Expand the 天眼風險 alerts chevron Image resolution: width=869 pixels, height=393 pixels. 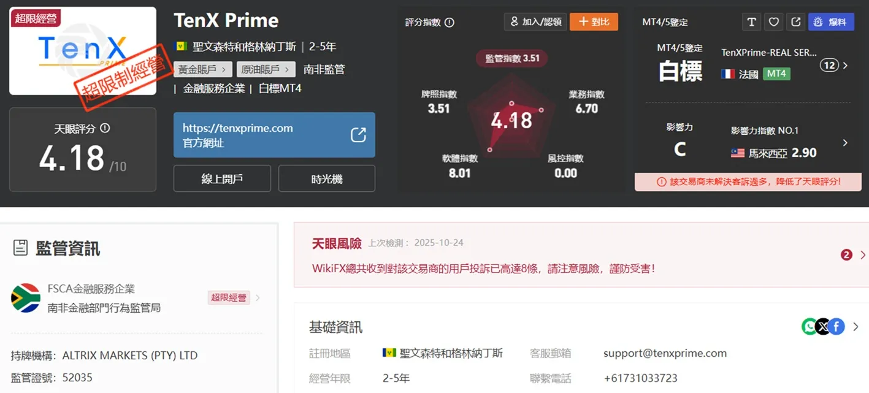[863, 255]
